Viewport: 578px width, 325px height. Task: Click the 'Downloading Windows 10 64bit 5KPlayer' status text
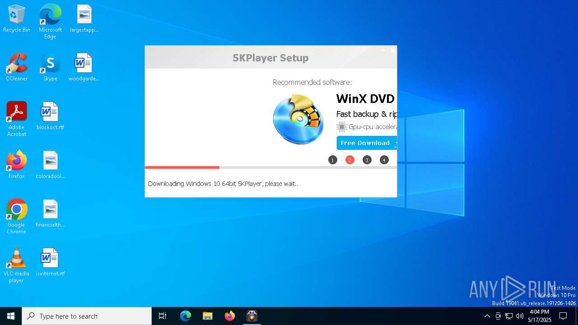tap(223, 184)
